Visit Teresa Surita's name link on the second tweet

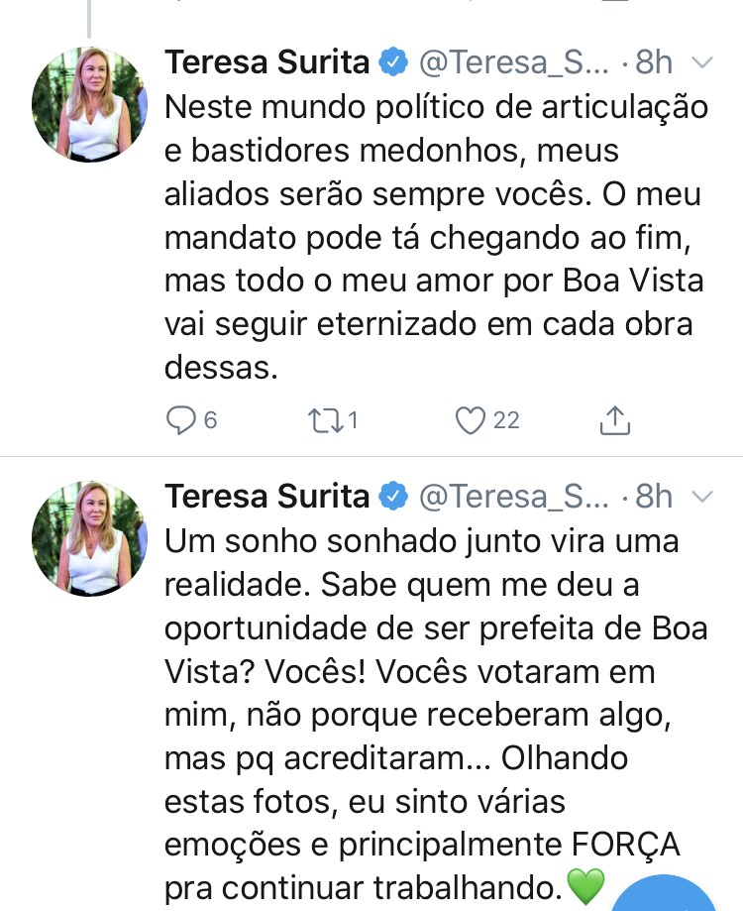click(267, 496)
